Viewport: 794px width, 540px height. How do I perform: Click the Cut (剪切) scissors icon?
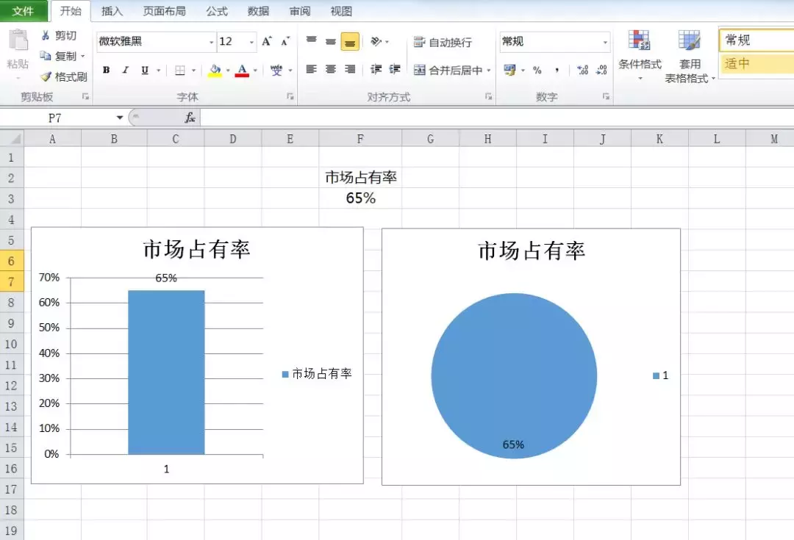pos(46,35)
